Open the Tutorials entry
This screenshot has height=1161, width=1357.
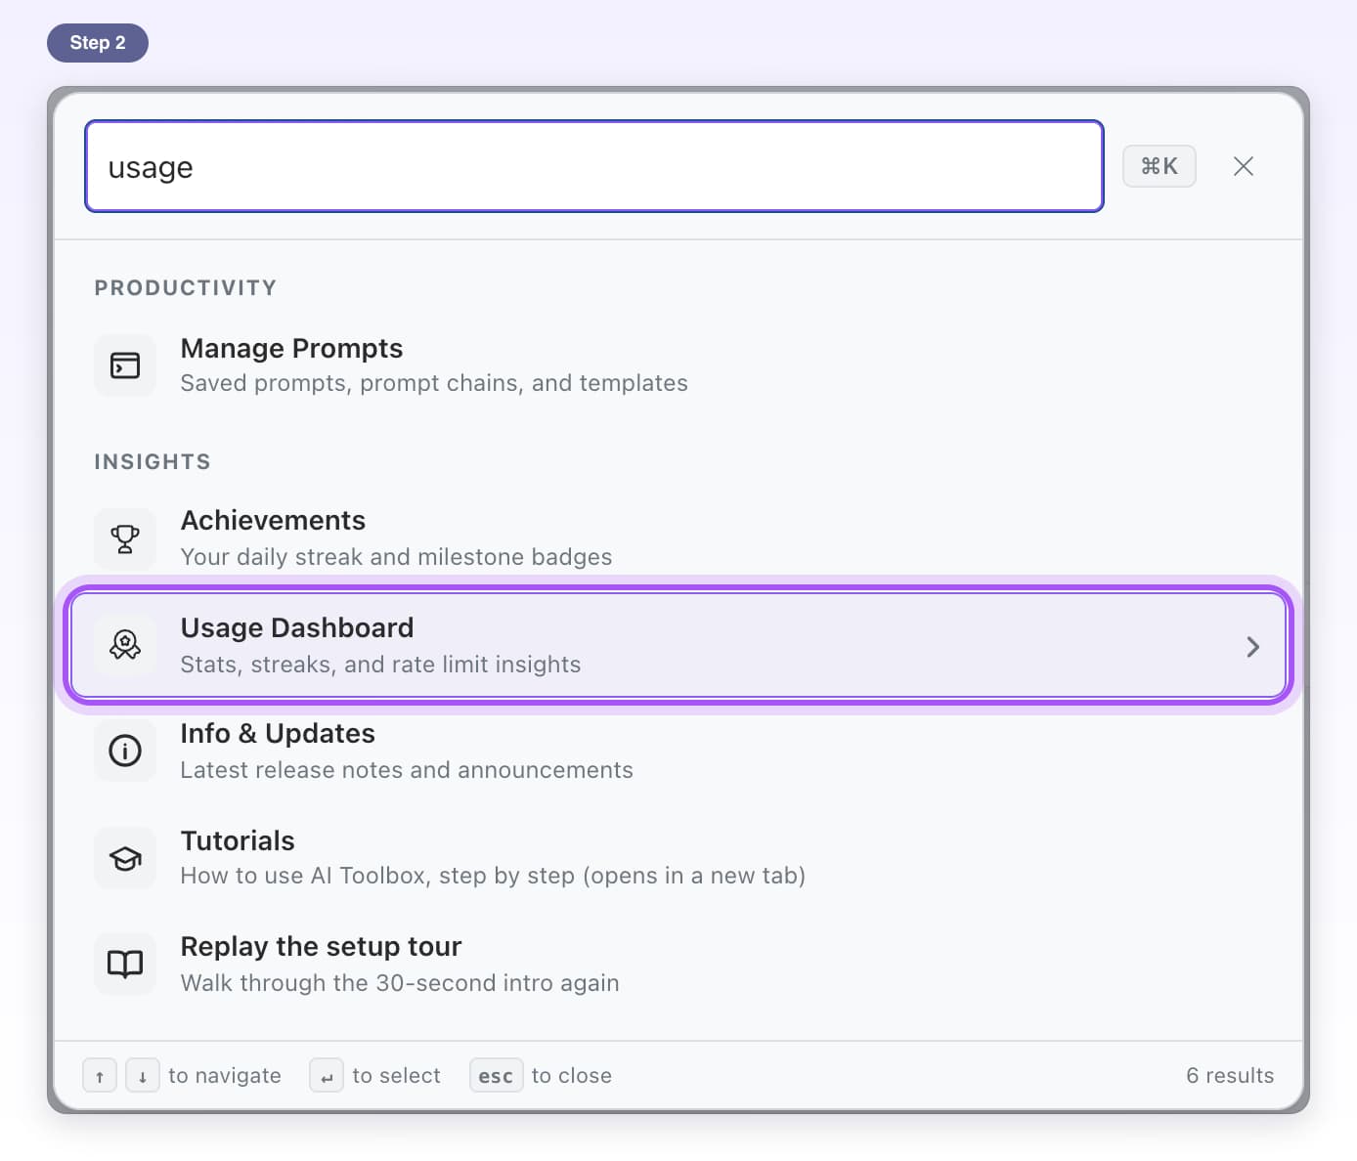click(x=678, y=858)
